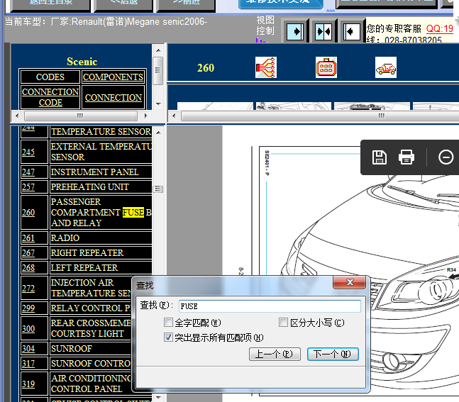The height and width of the screenshot is (402, 459).
Task: Save the document with the floppy icon
Action: point(380,157)
